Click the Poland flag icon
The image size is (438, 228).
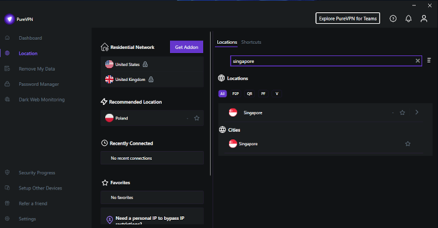[x=109, y=118]
